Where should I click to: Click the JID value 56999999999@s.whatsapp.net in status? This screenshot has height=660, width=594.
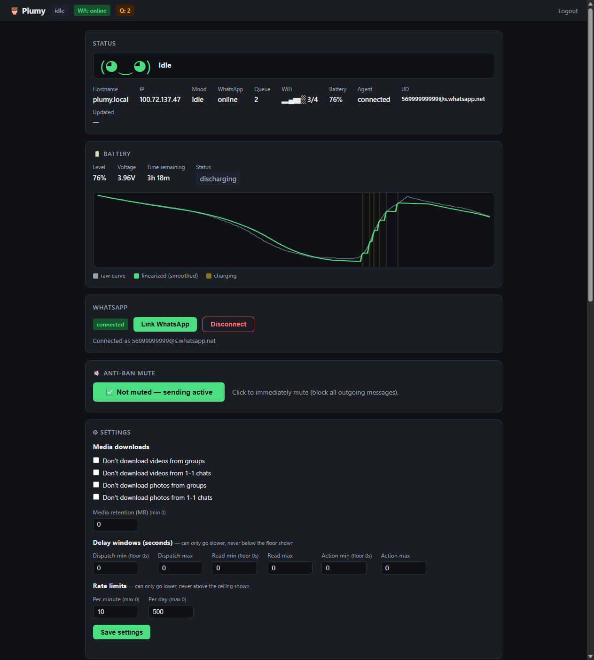[443, 99]
